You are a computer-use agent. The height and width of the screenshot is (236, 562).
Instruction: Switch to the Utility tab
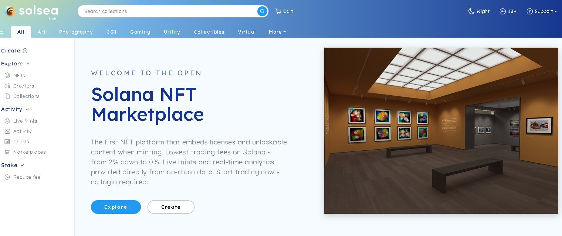[x=172, y=32]
